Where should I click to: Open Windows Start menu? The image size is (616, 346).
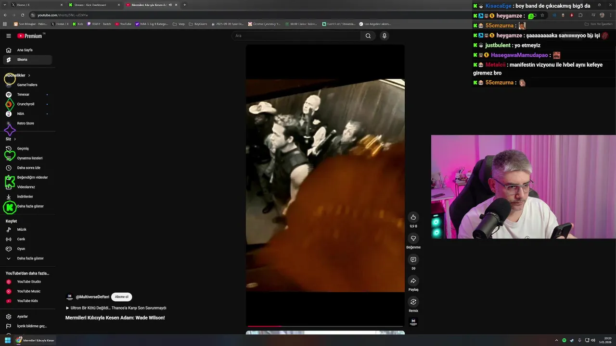(x=8, y=340)
